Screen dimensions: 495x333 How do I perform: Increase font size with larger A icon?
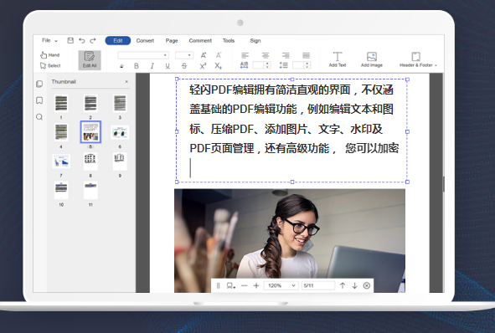(x=204, y=55)
